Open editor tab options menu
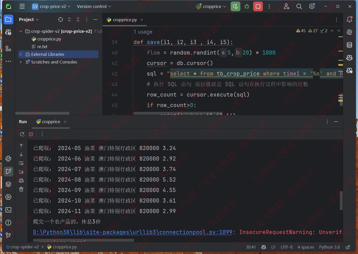 point(337,20)
